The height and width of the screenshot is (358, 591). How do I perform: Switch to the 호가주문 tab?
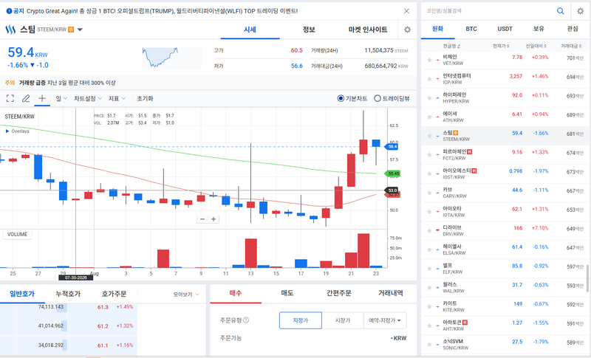click(114, 294)
